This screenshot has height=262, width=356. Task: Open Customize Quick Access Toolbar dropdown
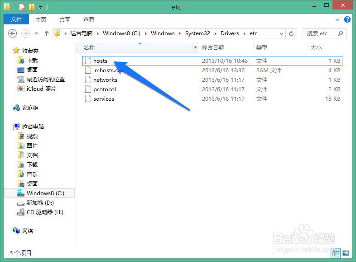(40, 8)
